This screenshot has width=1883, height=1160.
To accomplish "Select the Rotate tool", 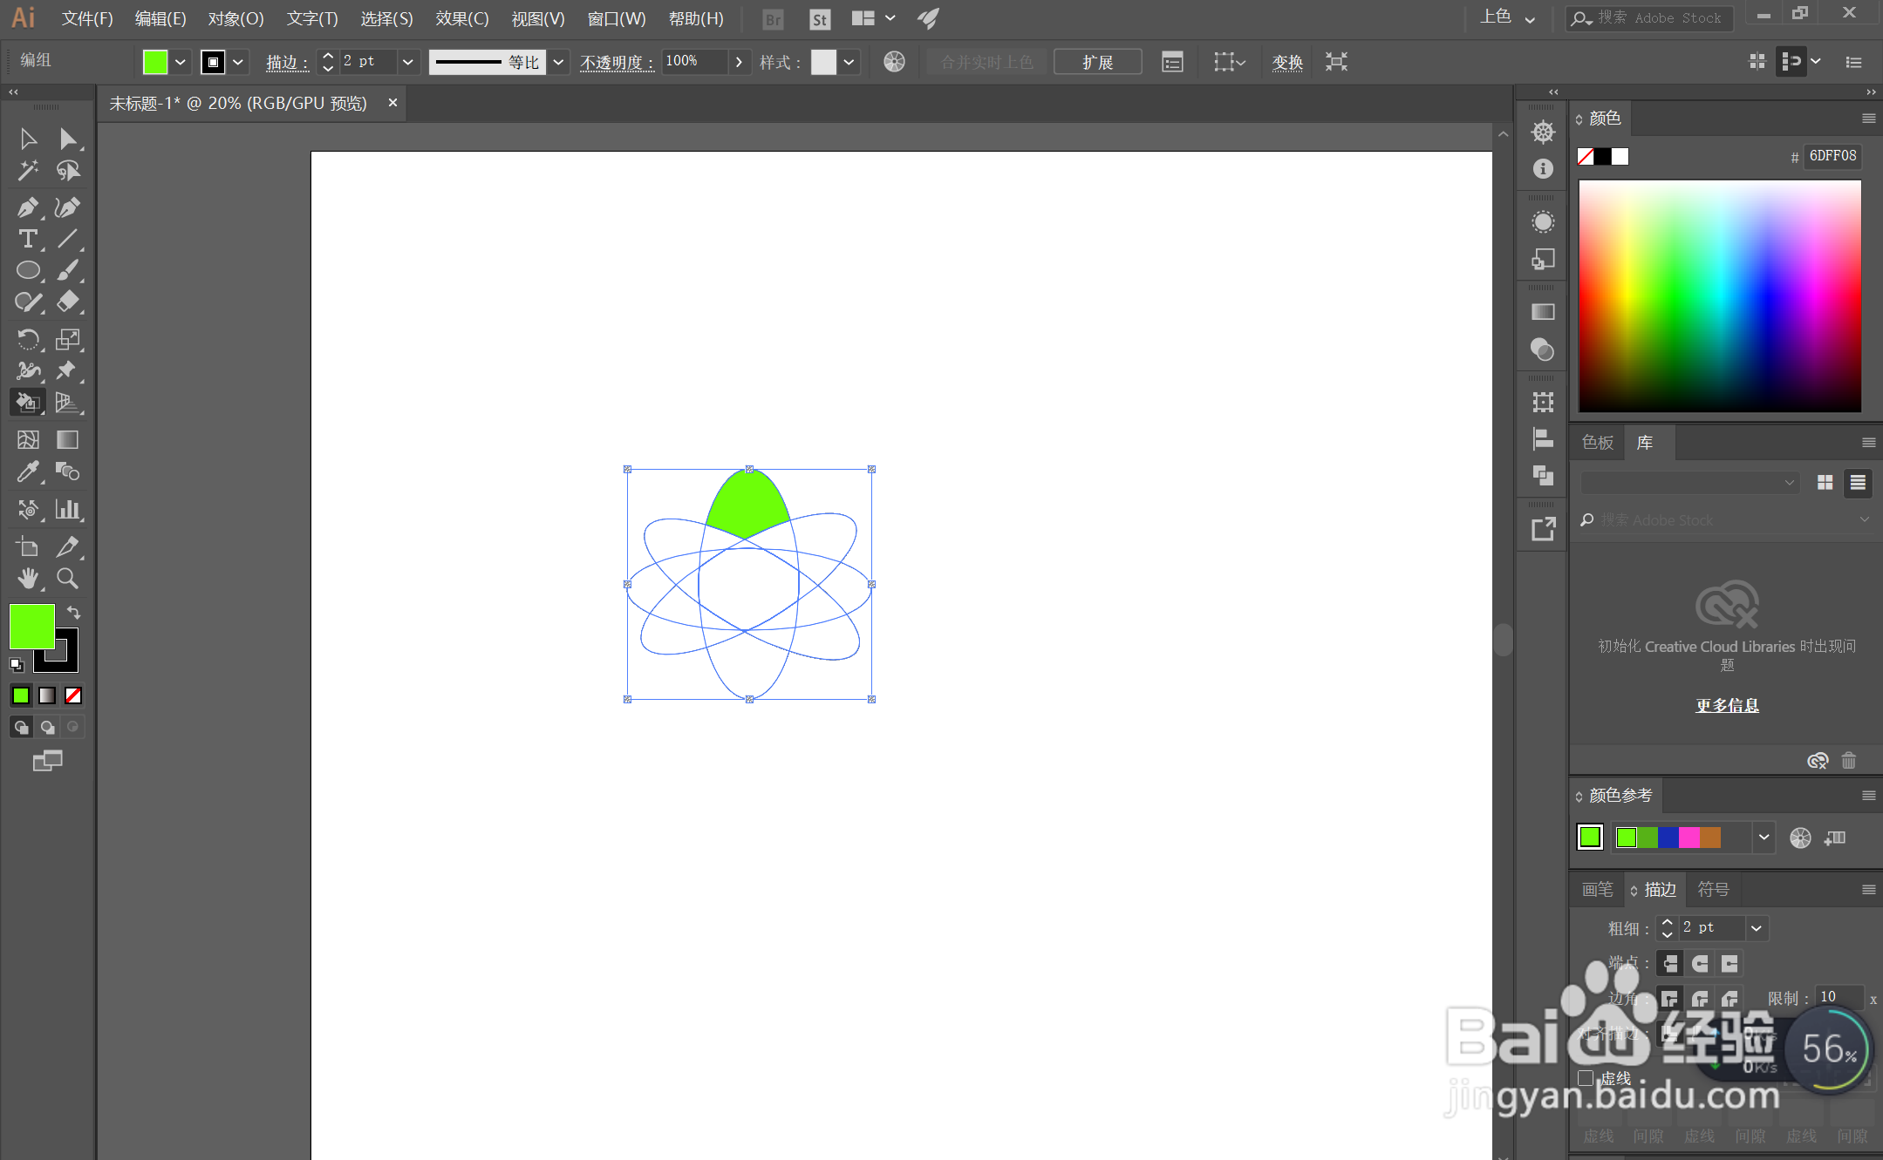I will 27,339.
